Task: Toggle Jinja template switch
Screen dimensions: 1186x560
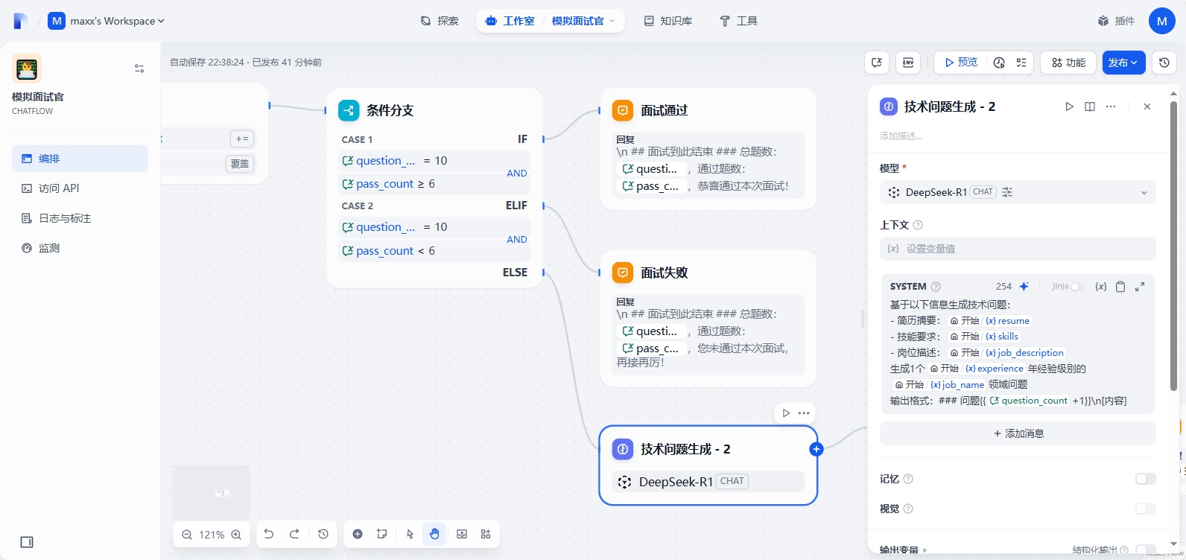Action: pos(1077,286)
